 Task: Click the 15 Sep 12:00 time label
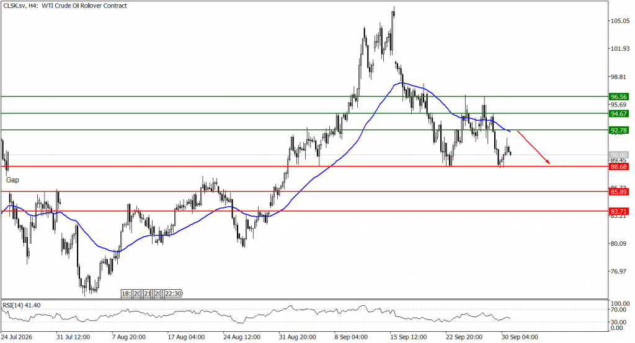click(x=409, y=337)
